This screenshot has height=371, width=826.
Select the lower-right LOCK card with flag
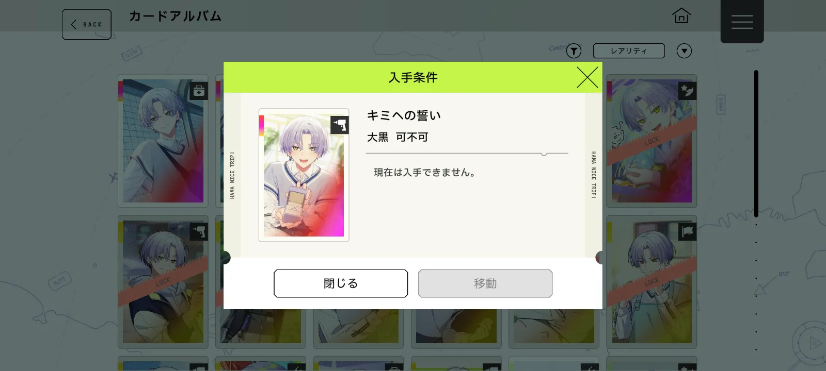tap(652, 282)
